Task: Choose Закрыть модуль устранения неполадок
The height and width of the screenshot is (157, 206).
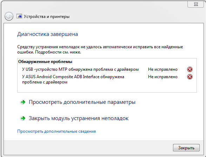Action: [79, 118]
